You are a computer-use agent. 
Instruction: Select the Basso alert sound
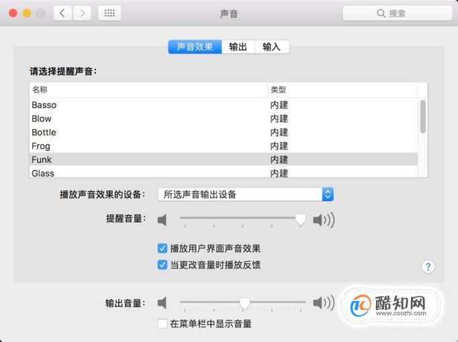tap(224, 105)
